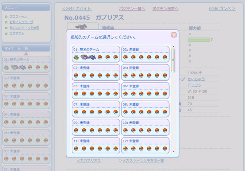Click the ログアウト link

click(17, 33)
